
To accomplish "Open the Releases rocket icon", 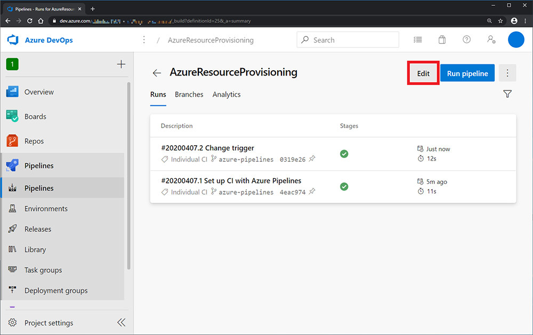I will point(13,229).
